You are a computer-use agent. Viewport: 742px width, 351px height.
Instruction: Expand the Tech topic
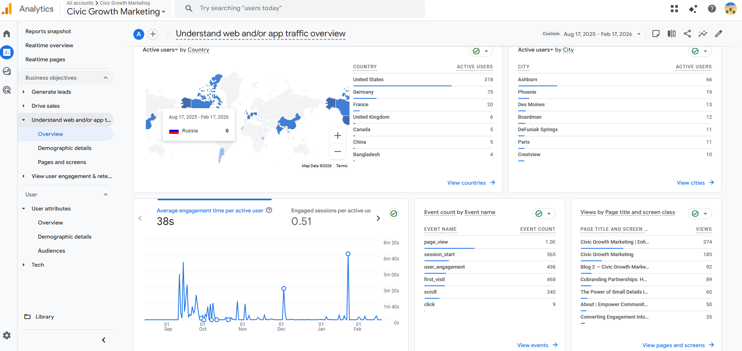pyautogui.click(x=23, y=265)
